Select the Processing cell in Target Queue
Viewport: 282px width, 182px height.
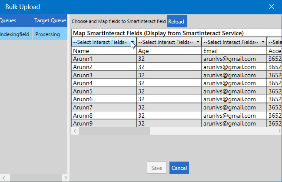(48, 34)
